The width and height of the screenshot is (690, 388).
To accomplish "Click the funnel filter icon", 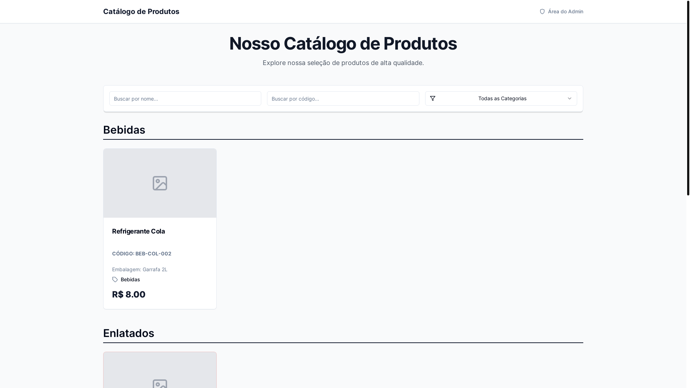I will [x=433, y=98].
